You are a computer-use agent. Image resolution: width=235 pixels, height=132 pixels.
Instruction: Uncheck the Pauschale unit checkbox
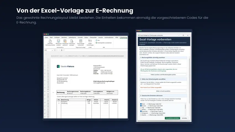[x=141, y=111]
